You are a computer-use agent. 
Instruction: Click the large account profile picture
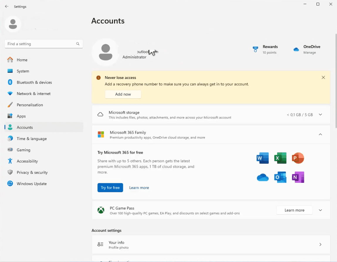pyautogui.click(x=106, y=52)
